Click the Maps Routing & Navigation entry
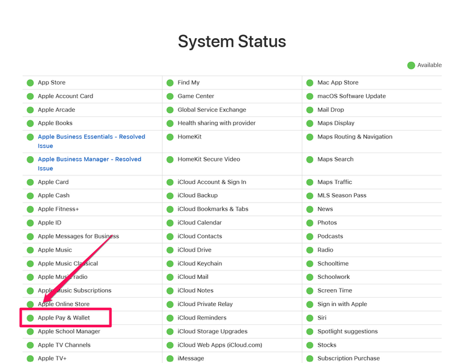Image resolution: width=470 pixels, height=363 pixels. [x=354, y=137]
